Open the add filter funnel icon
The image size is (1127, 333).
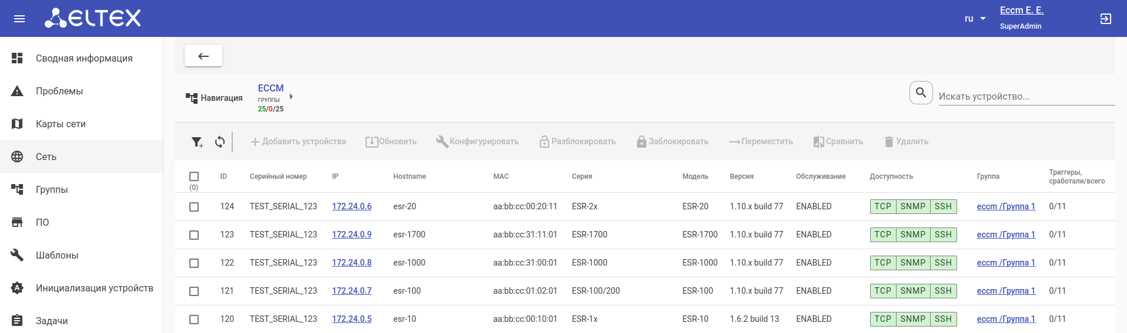197,142
